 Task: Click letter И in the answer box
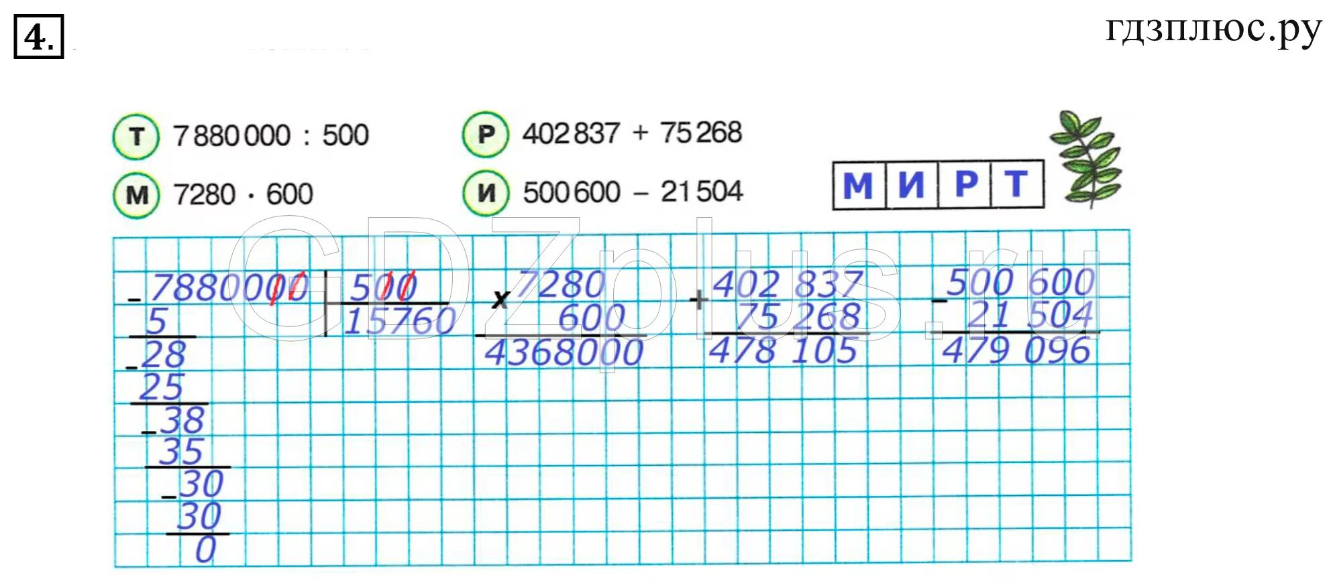[x=911, y=184]
